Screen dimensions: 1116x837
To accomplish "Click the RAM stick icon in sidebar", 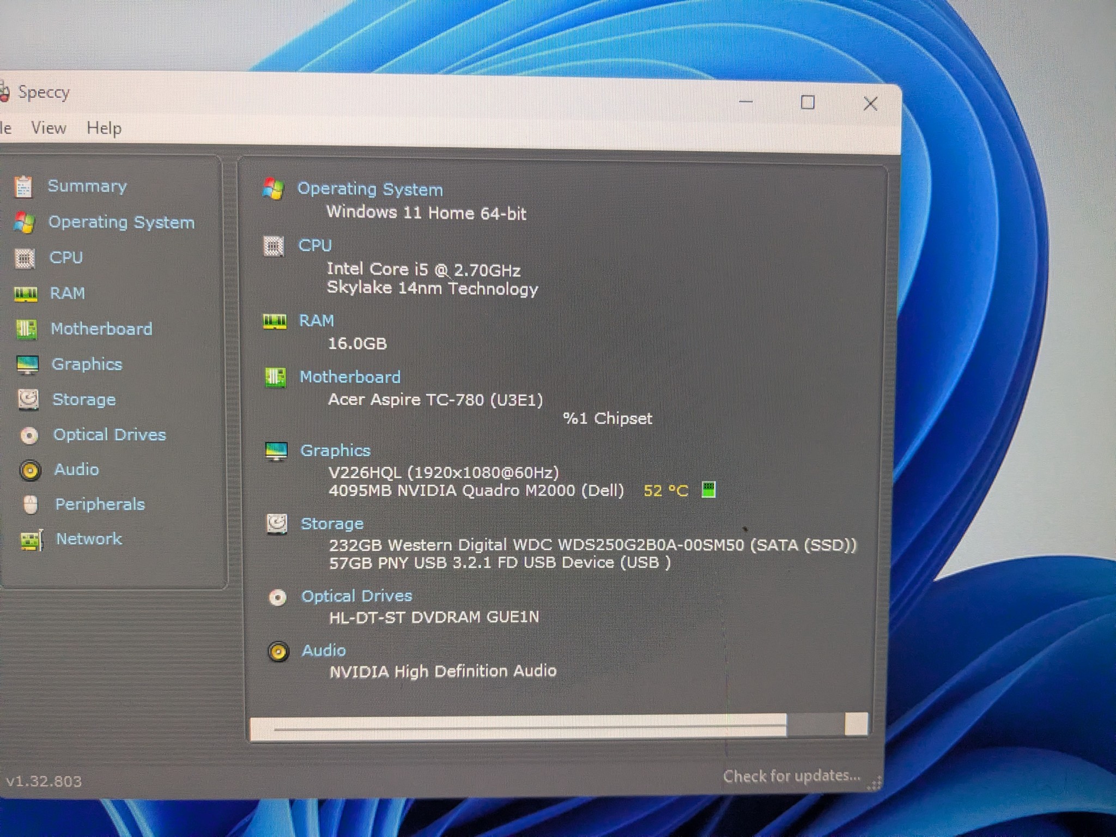I will click(26, 294).
